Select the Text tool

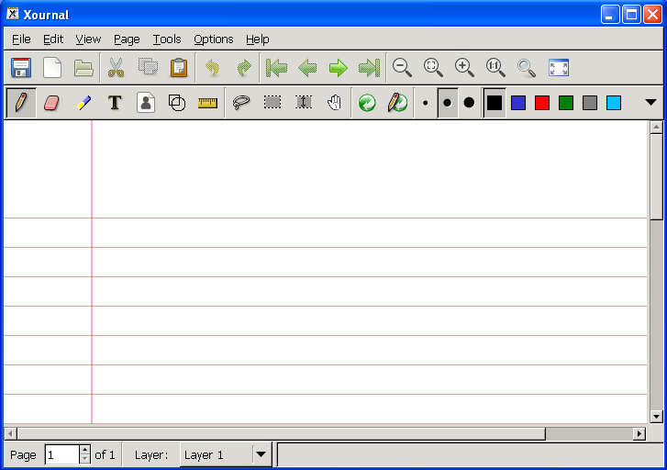coord(115,103)
